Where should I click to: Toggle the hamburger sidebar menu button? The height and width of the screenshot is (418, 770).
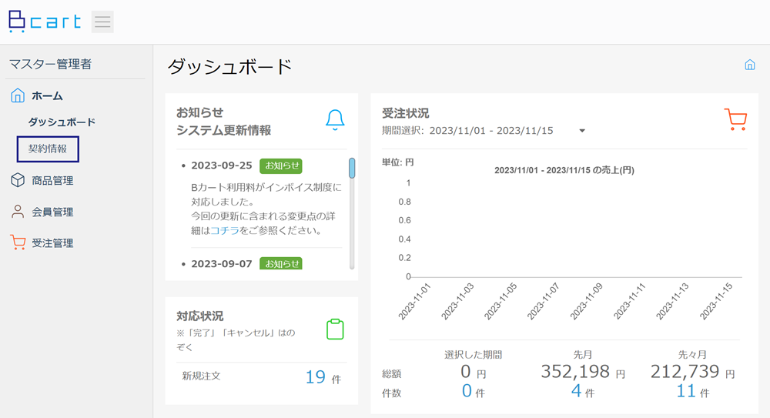[102, 22]
